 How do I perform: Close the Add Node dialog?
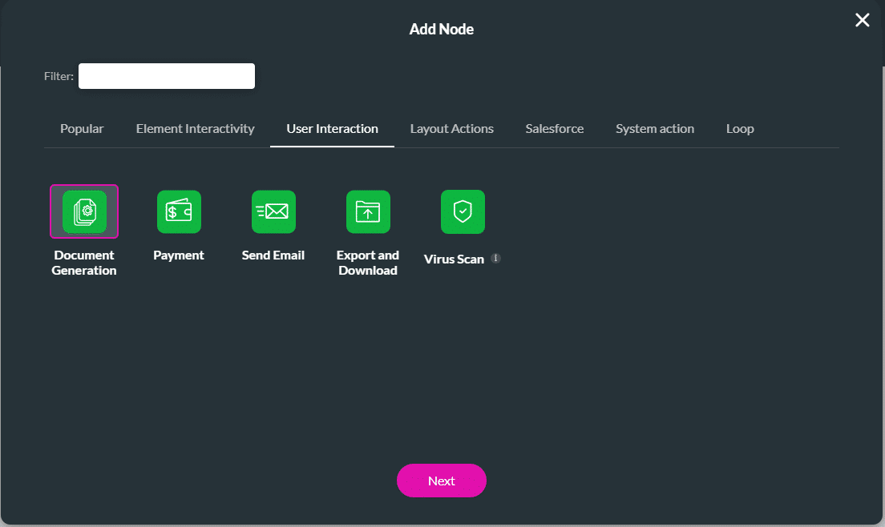863,20
